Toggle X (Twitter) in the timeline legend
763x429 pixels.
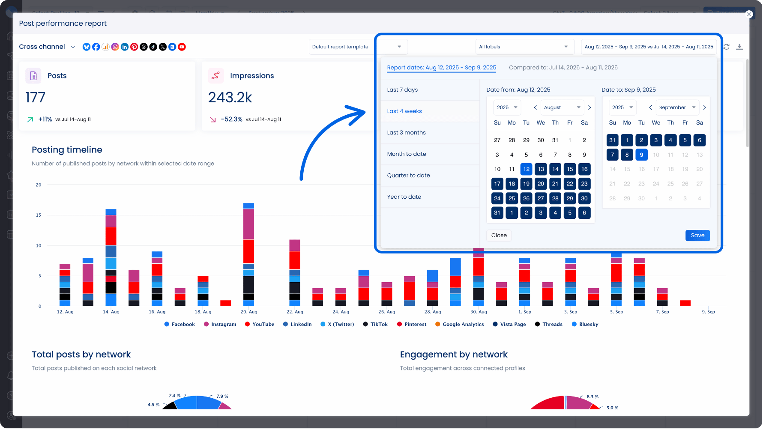[337, 324]
